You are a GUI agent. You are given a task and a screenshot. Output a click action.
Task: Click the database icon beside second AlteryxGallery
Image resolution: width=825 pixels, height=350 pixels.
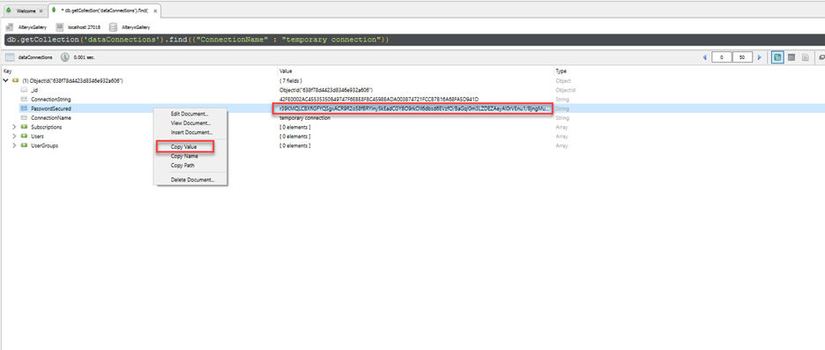click(x=113, y=26)
